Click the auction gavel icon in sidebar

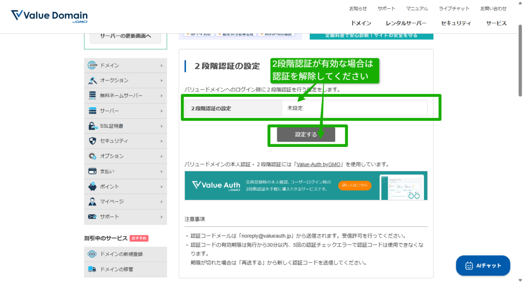click(92, 80)
